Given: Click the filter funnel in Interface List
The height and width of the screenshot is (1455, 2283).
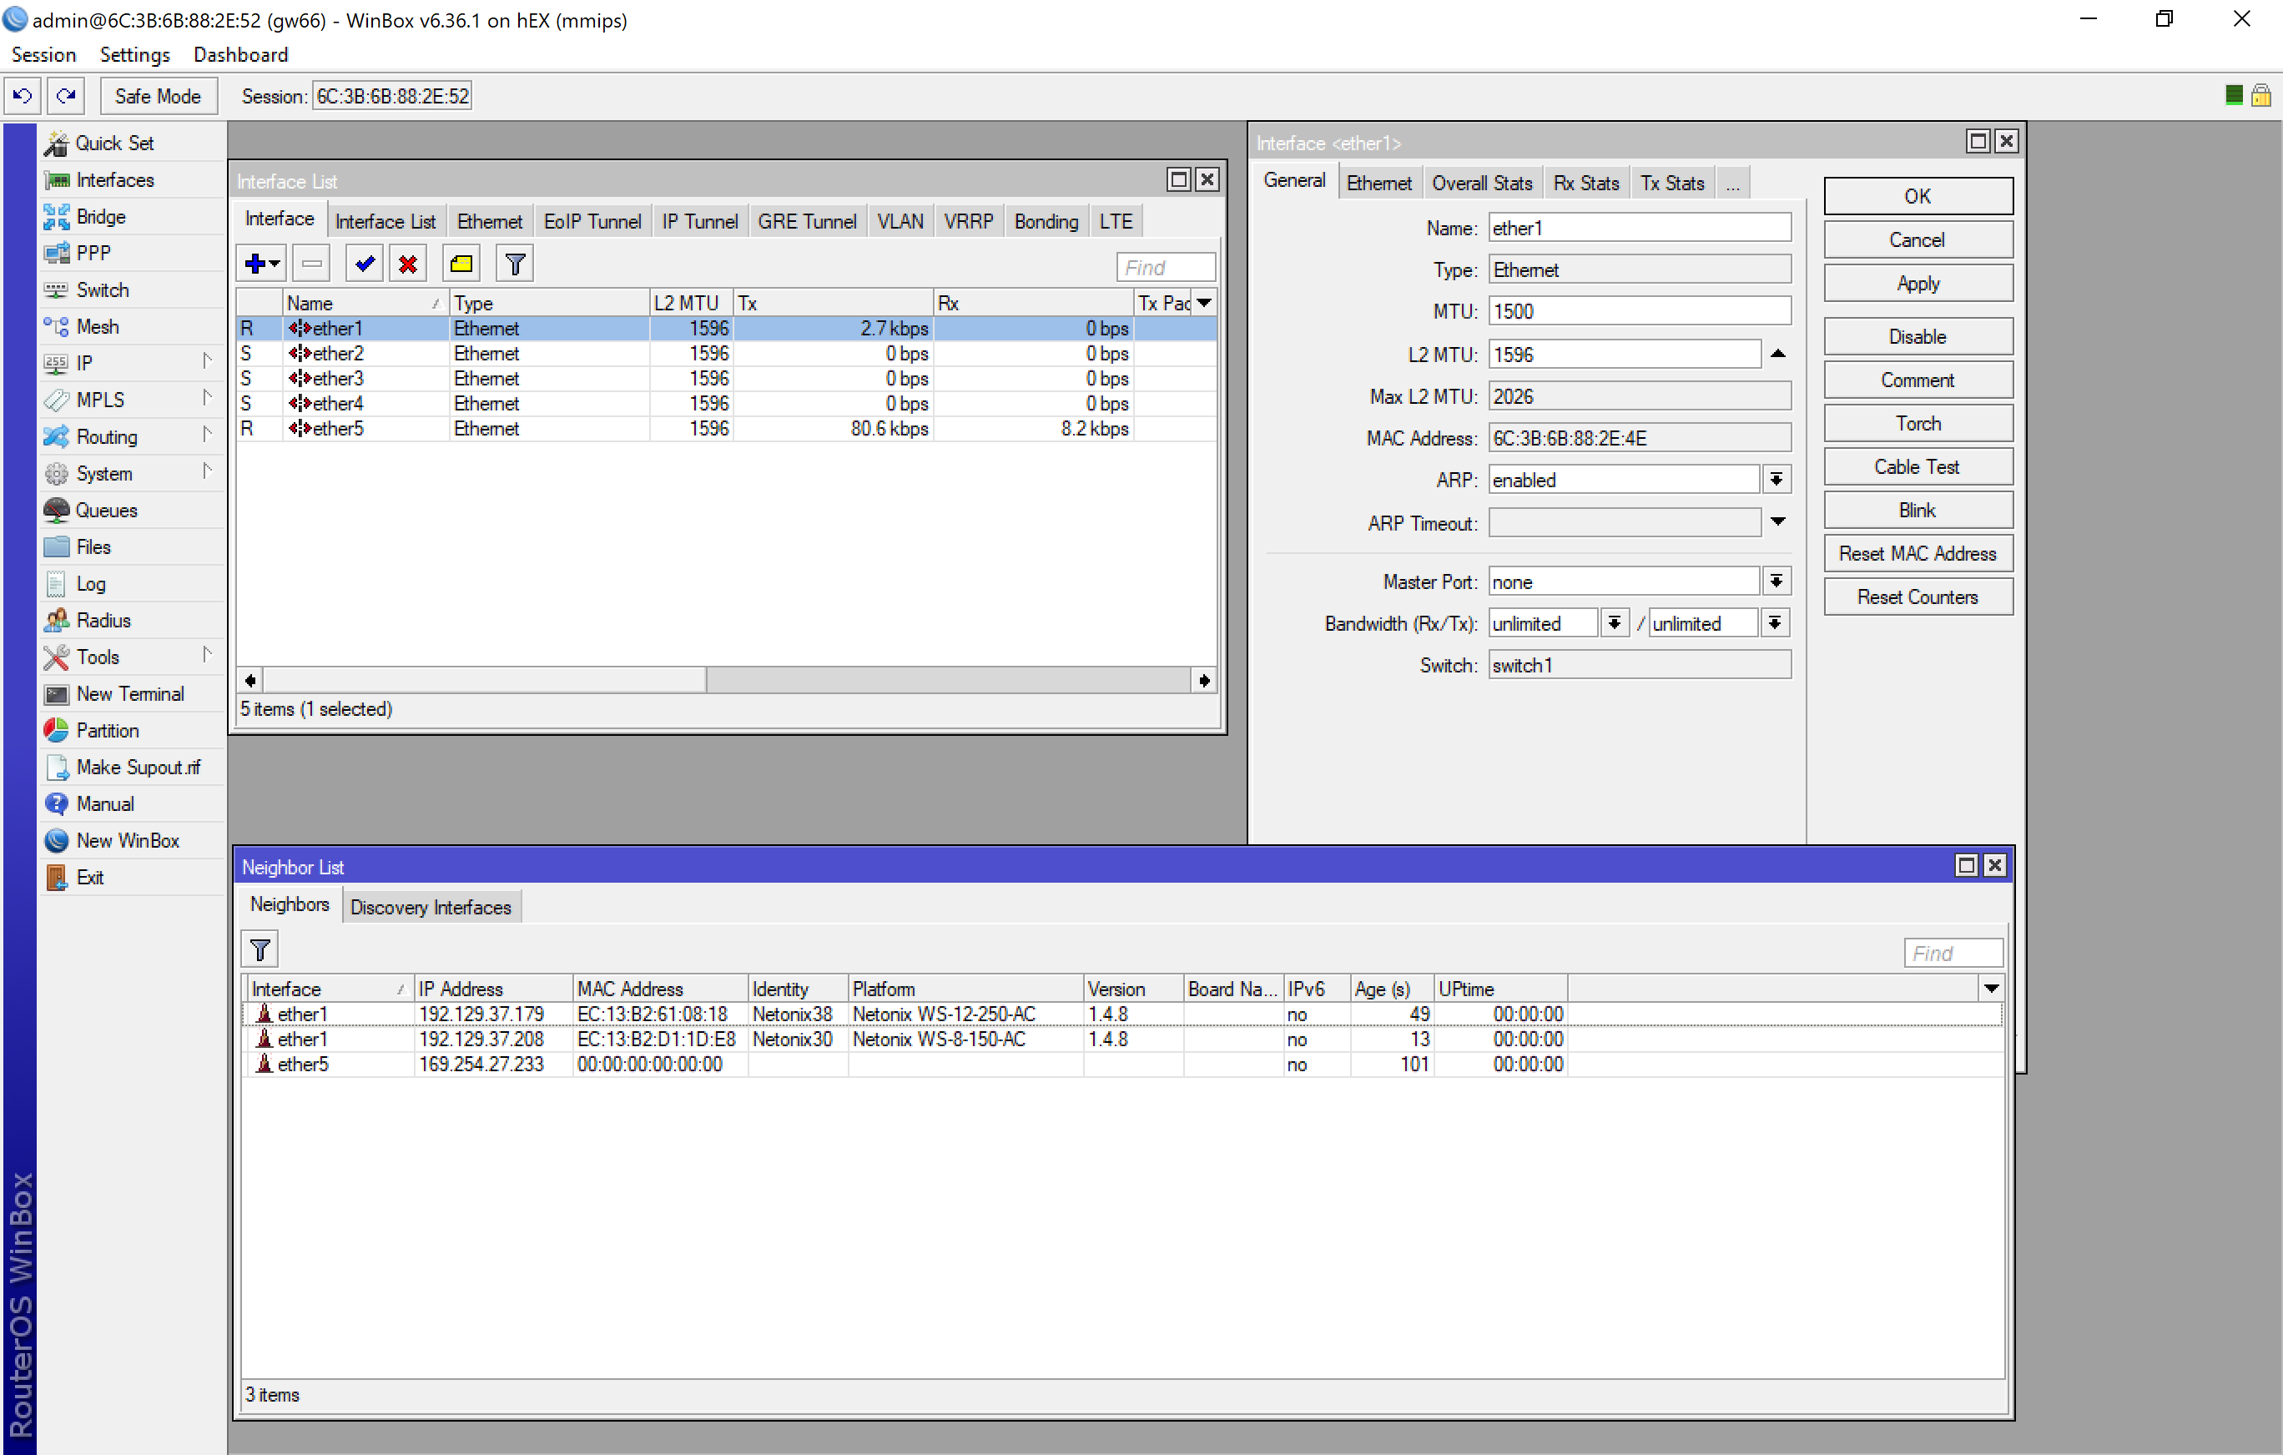Looking at the screenshot, I should [x=515, y=264].
